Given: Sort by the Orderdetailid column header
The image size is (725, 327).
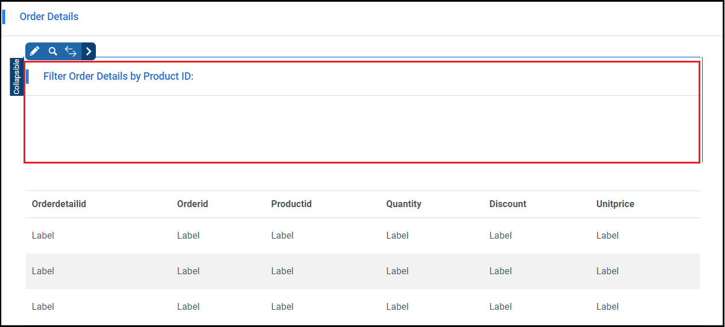Looking at the screenshot, I should tap(59, 204).
